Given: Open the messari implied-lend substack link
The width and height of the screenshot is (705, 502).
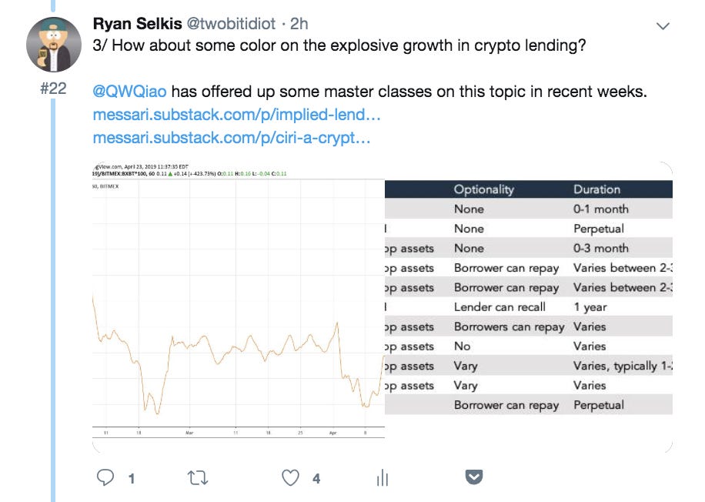Looking at the screenshot, I should pyautogui.click(x=236, y=115).
